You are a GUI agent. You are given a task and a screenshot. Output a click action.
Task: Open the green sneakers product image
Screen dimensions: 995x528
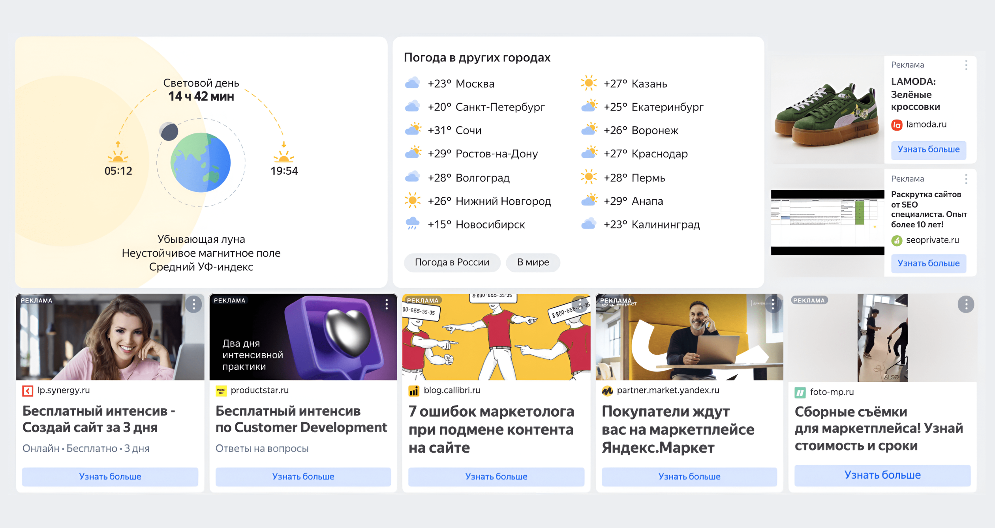point(828,110)
